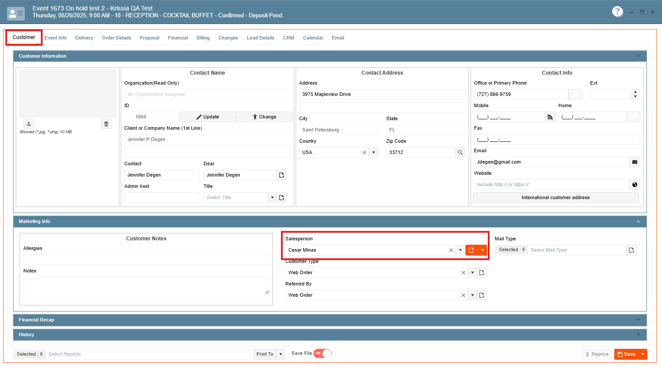Image resolution: width=662 pixels, height=367 pixels.
Task: Click International customer address button
Action: 556,197
